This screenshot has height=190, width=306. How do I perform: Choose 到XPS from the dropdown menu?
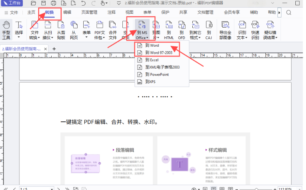[162, 82]
